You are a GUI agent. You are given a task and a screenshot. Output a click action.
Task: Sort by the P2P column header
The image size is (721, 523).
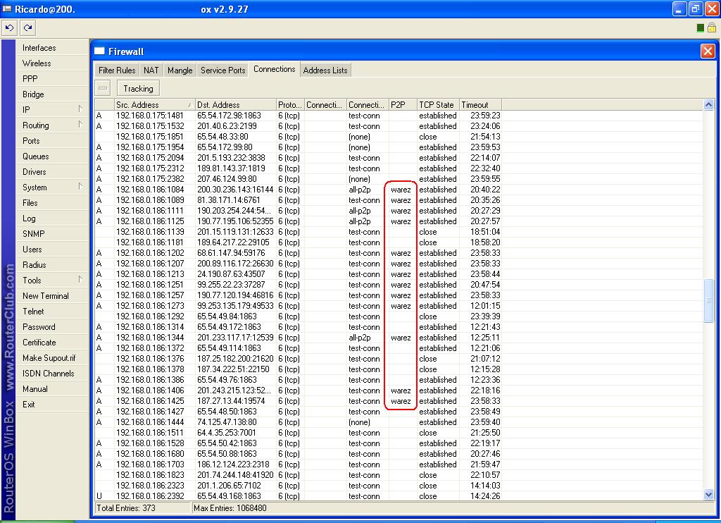[403, 105]
